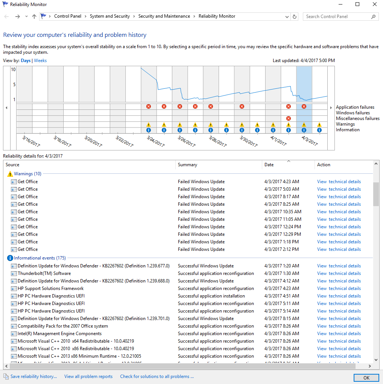Click the application failure icon for 3/30/2017
Viewport: 383px width, 384px height.
pos(242,106)
